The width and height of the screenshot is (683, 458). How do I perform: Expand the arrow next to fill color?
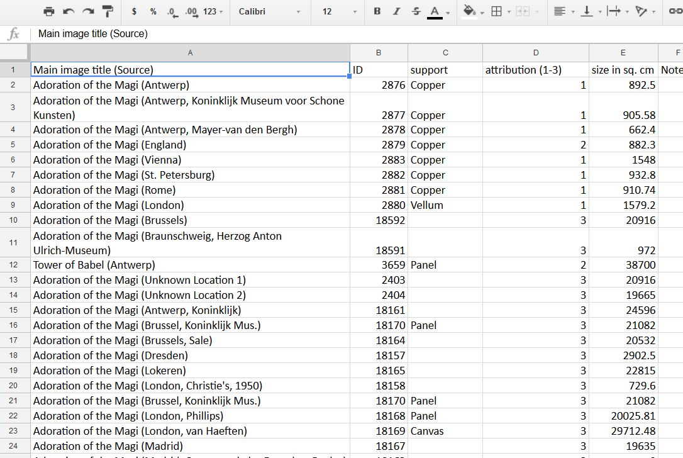482,13
